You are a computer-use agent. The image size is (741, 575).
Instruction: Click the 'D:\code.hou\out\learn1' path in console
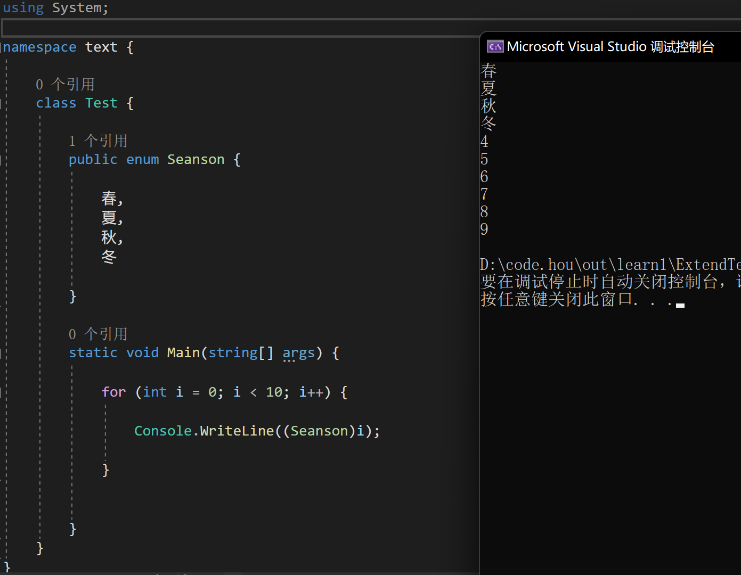[x=573, y=265]
